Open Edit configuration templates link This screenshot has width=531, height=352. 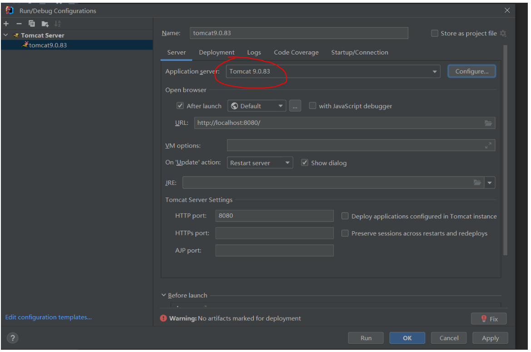tap(49, 317)
